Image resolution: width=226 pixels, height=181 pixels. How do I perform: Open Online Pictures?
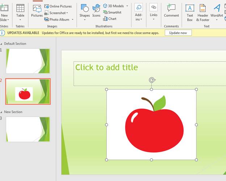pyautogui.click(x=58, y=6)
